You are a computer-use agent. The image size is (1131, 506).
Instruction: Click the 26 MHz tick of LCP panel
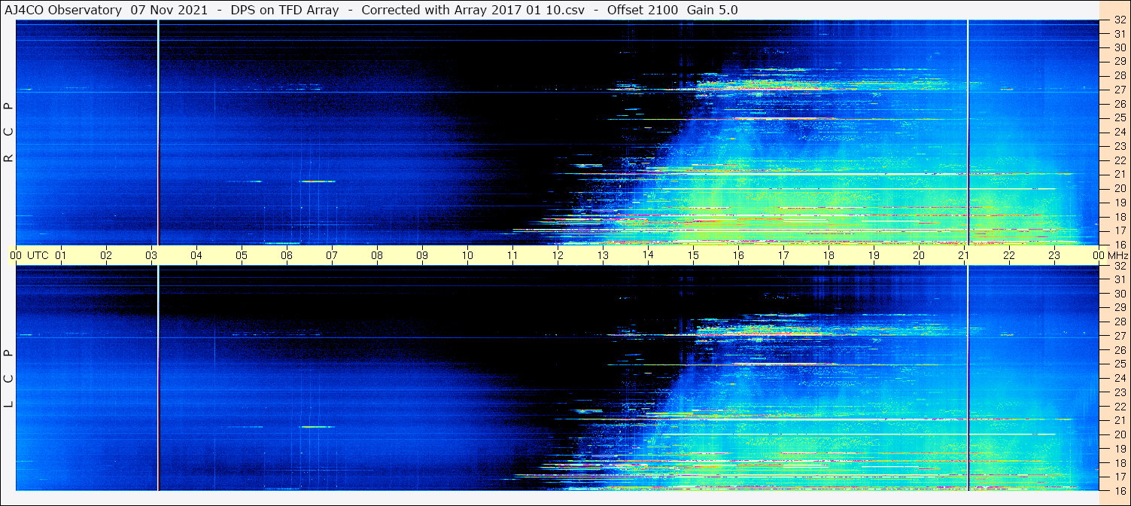click(1120, 350)
